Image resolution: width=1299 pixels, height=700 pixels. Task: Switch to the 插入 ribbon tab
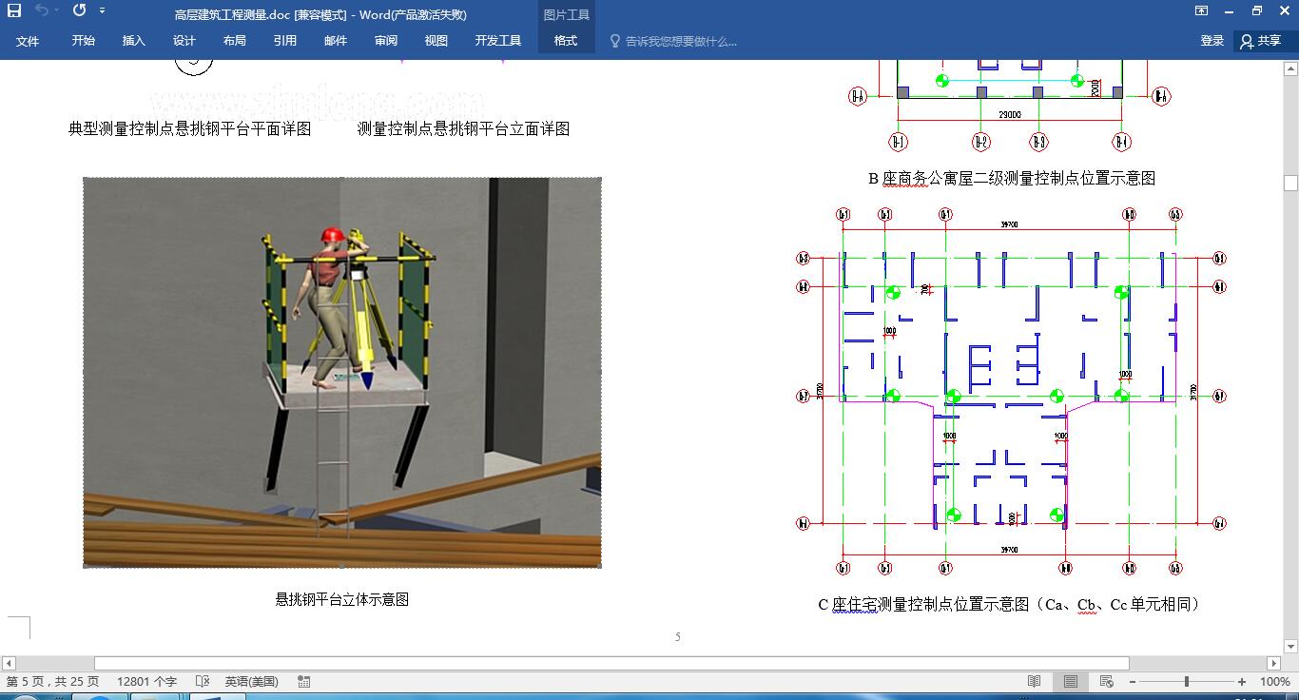pos(134,41)
